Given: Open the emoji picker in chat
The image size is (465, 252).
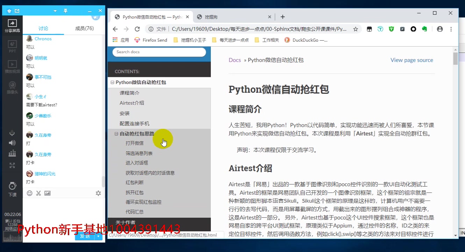Looking at the screenshot, I should pos(30,193).
